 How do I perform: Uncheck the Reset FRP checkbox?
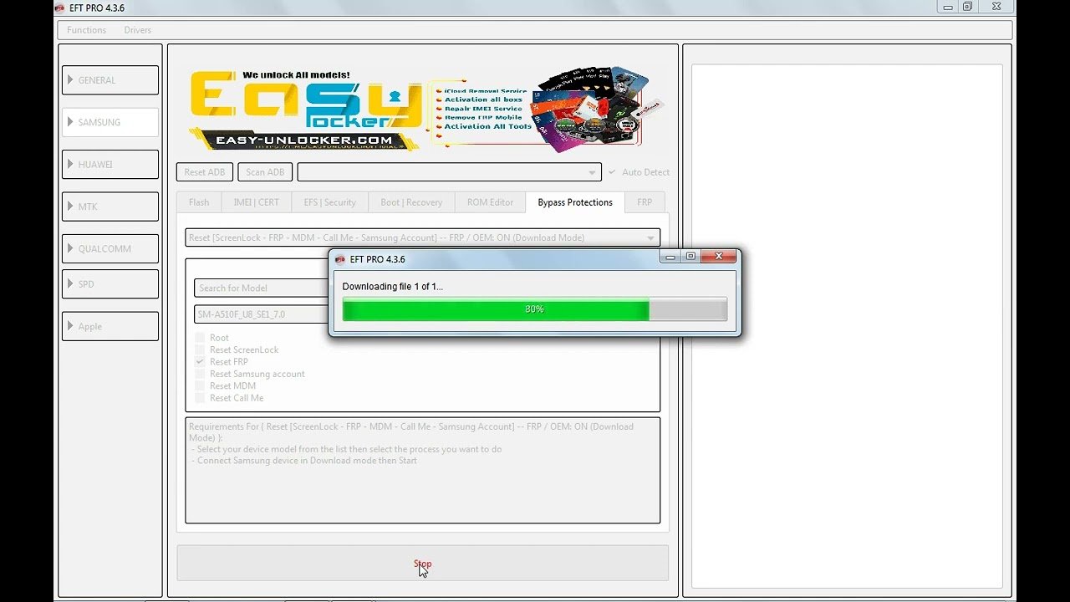[x=200, y=362]
